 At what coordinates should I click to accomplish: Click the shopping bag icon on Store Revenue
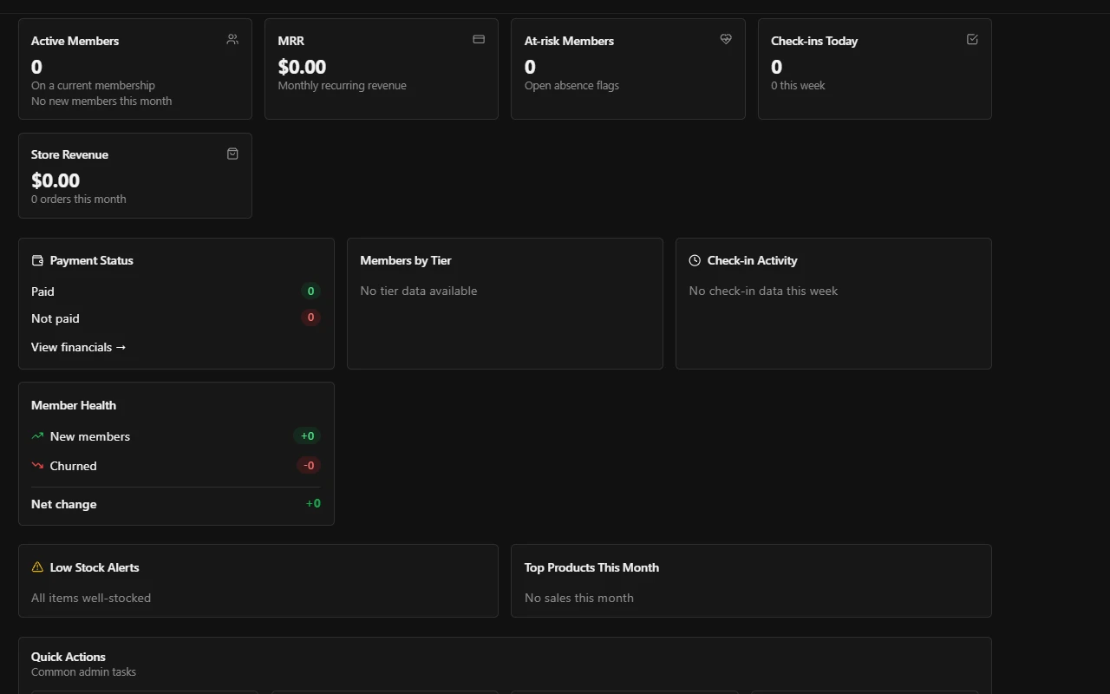232,154
